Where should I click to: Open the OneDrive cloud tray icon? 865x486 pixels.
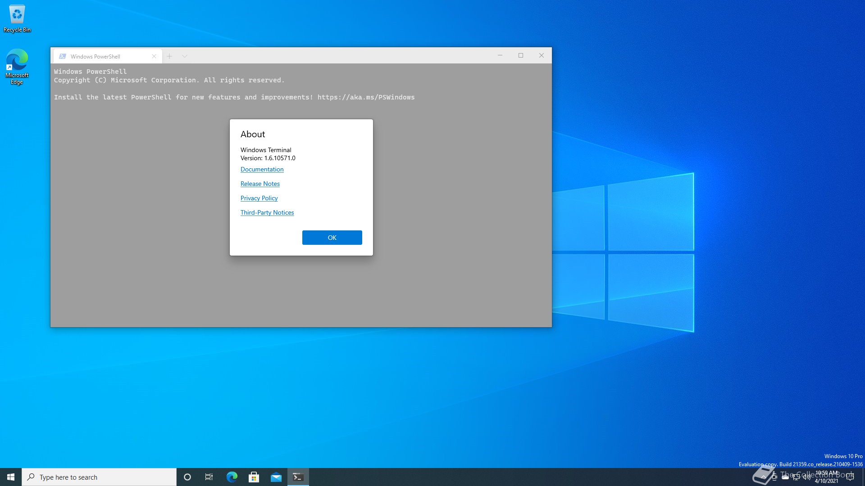(x=785, y=477)
